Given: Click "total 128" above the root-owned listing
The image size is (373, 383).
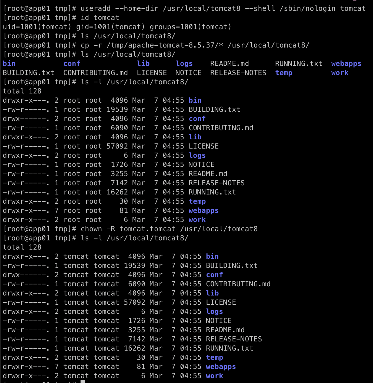Looking at the screenshot, I should pos(22,91).
